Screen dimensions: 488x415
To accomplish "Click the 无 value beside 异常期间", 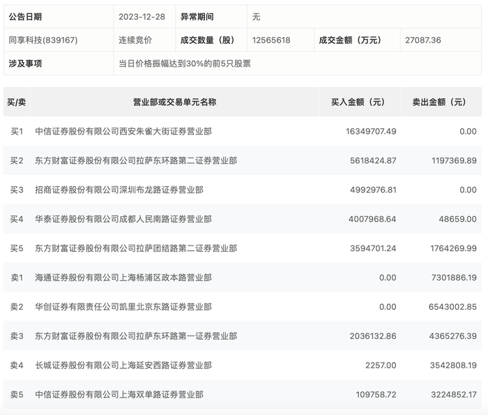I will [x=256, y=17].
